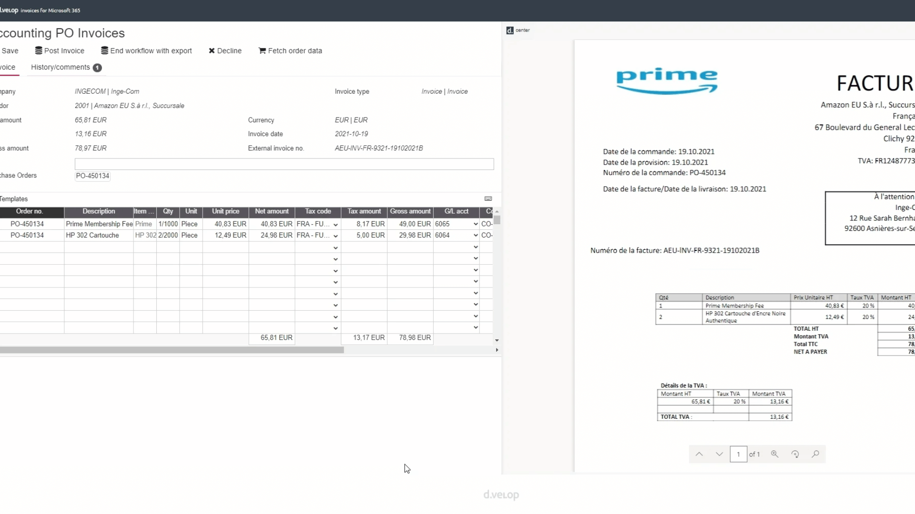
Task: Click the comments count badge
Action: [x=97, y=68]
